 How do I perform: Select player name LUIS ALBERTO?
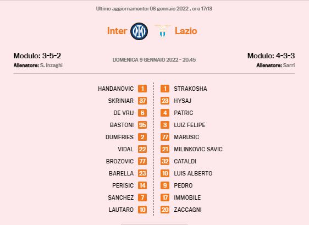coord(193,173)
